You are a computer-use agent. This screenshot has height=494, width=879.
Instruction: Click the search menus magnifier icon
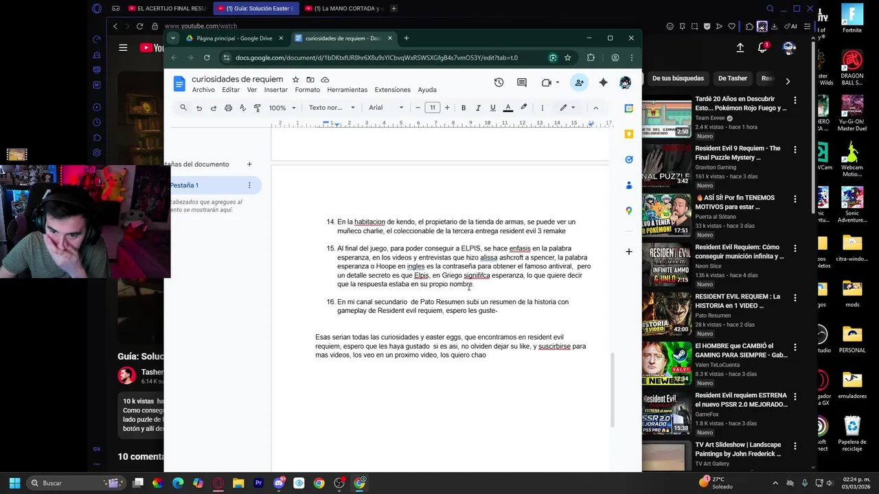click(183, 108)
